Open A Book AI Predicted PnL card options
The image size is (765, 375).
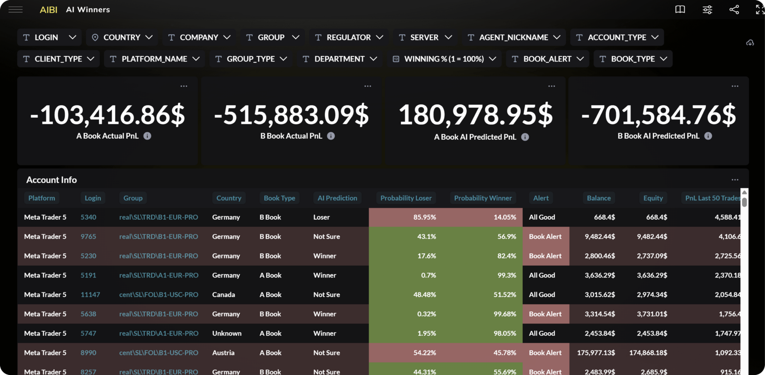tap(552, 86)
